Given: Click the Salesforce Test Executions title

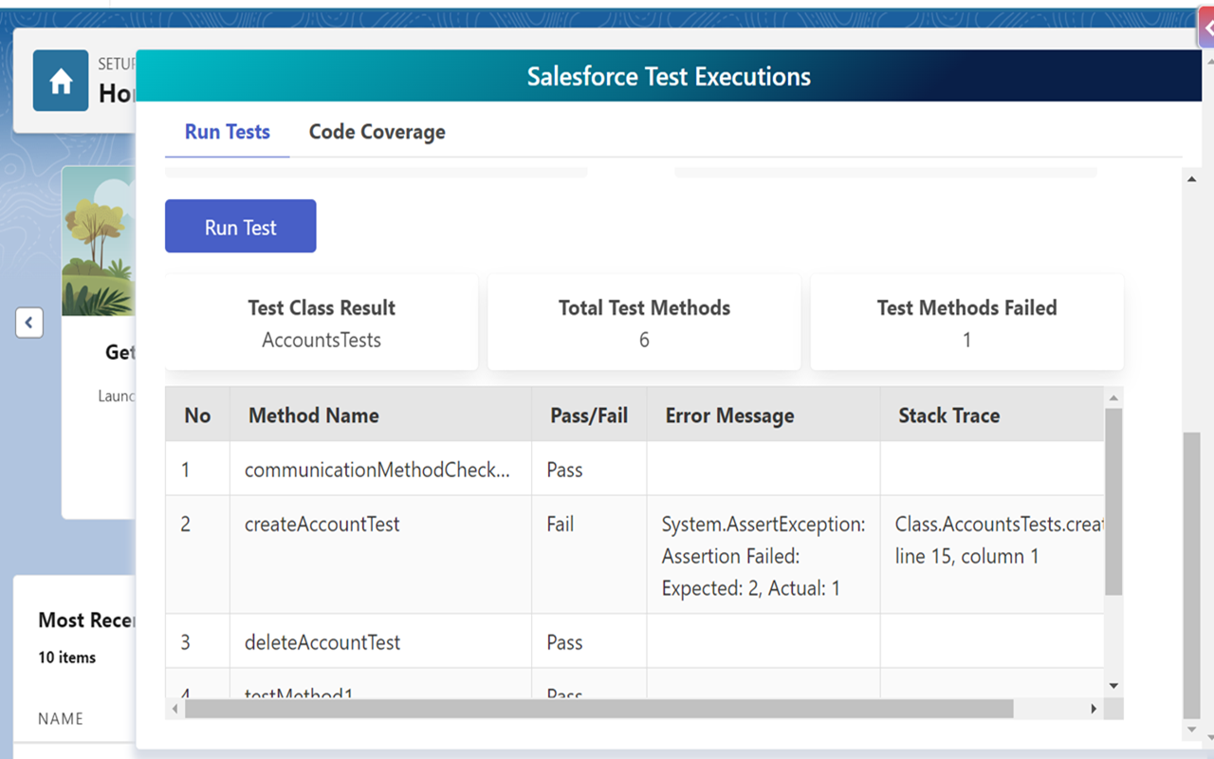Looking at the screenshot, I should (669, 76).
